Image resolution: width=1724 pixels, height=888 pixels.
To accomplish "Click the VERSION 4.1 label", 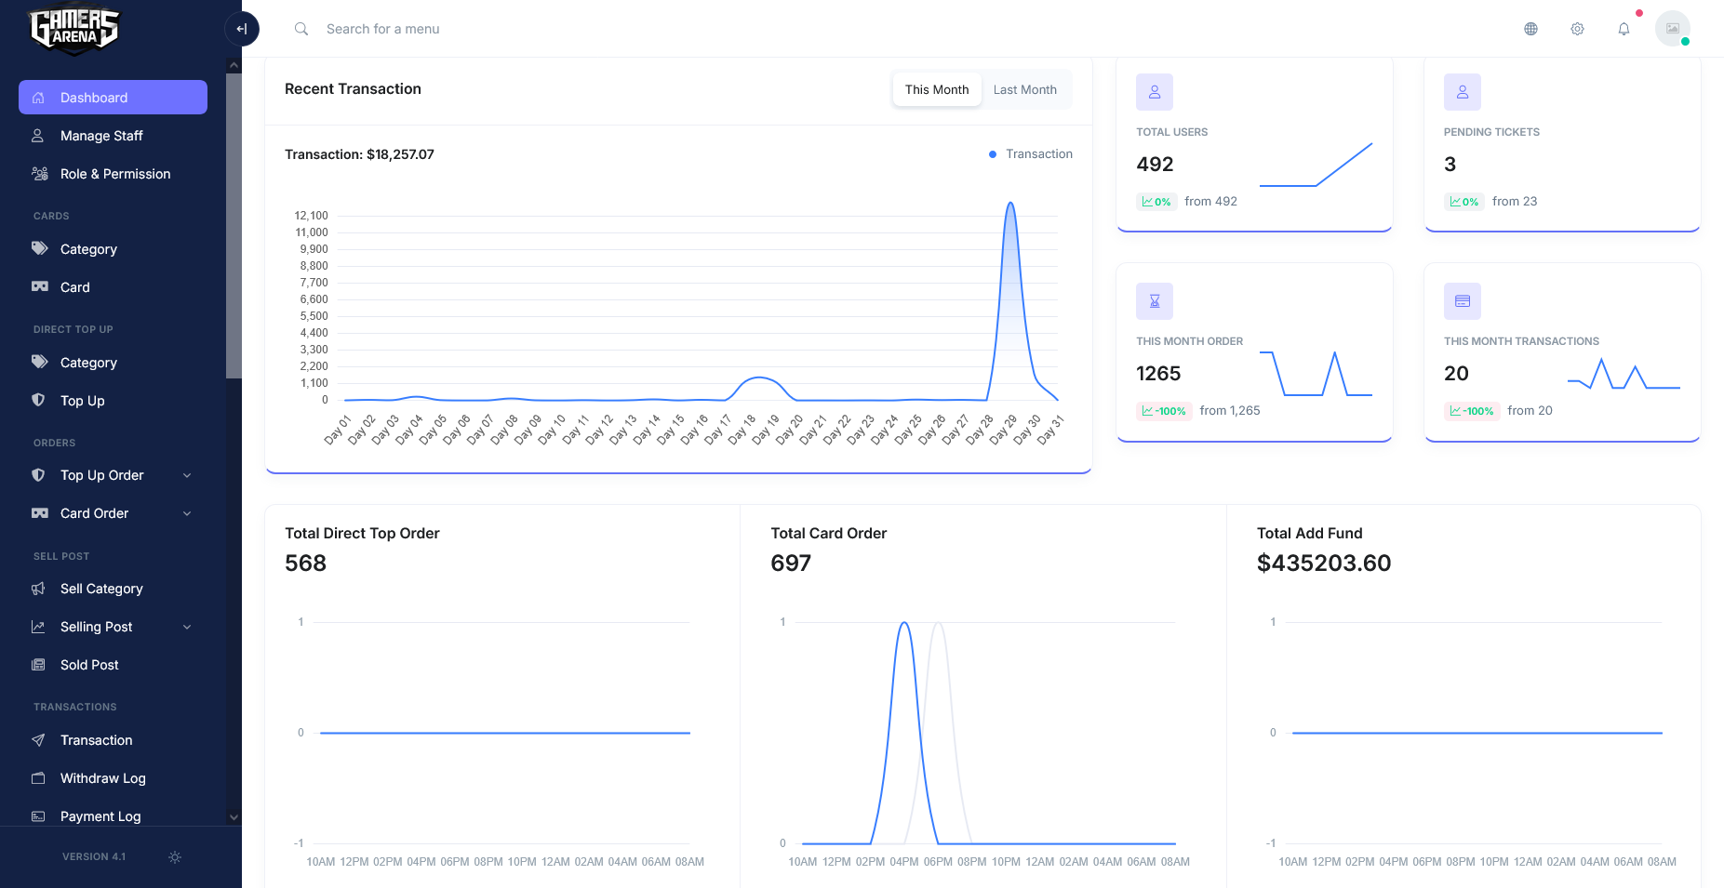I will click(x=94, y=857).
